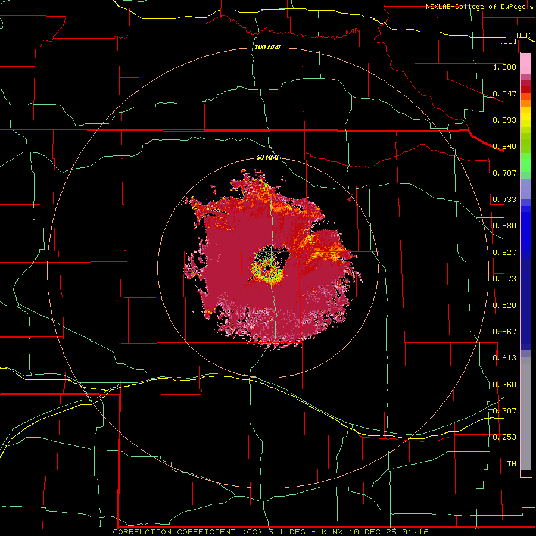Select the 0.893 scale value

pos(504,120)
